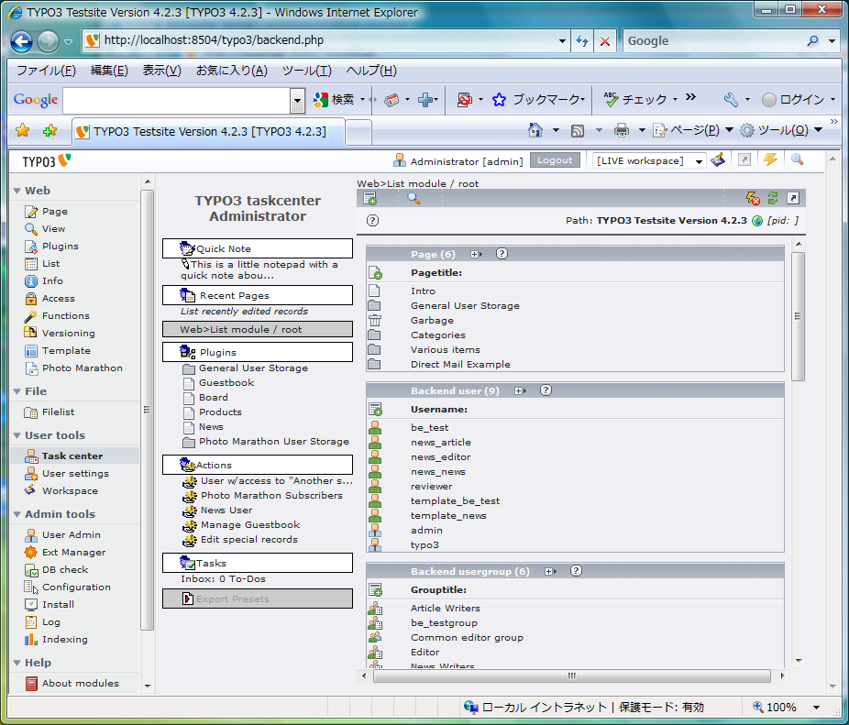Screen dimensions: 849x725
Task: Open list in new window icon
Action: (793, 198)
